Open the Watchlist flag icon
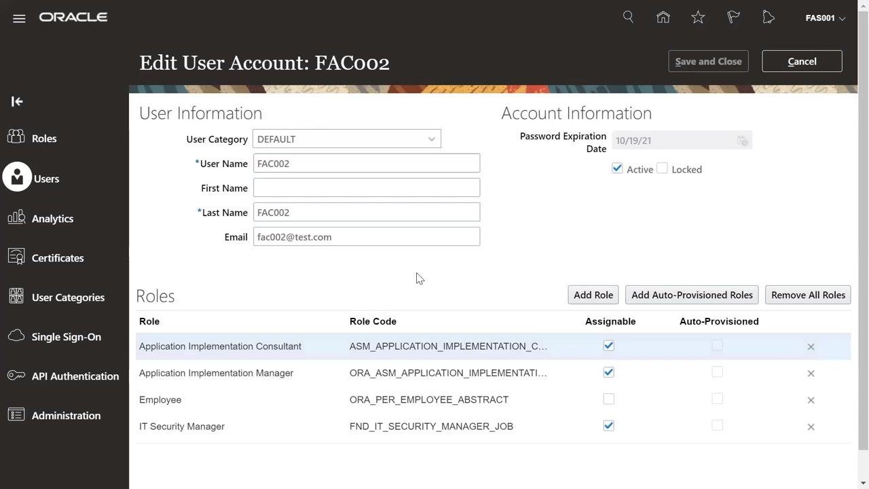This screenshot has height=489, width=869. point(733,18)
